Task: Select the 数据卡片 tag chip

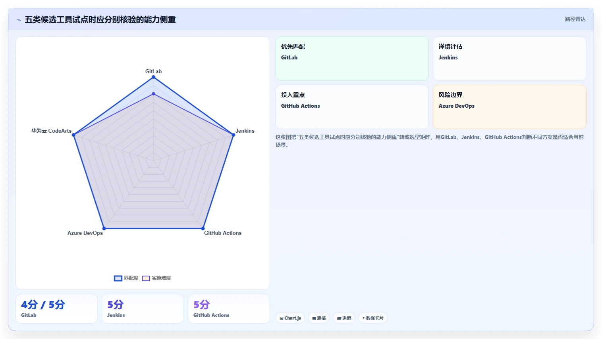Action: (x=373, y=318)
